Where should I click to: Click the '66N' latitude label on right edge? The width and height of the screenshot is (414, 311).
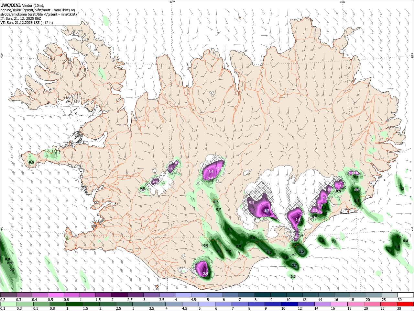tap(412, 56)
